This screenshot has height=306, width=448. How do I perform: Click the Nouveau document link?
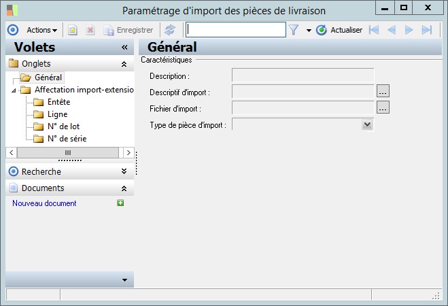44,203
